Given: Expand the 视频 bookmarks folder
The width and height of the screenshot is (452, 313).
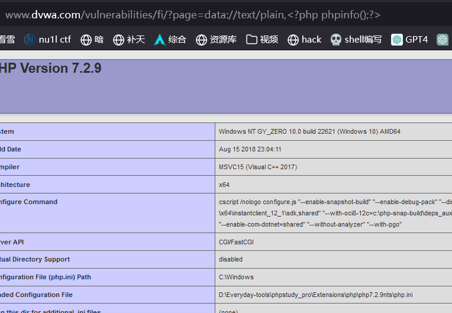Looking at the screenshot, I should (x=262, y=40).
